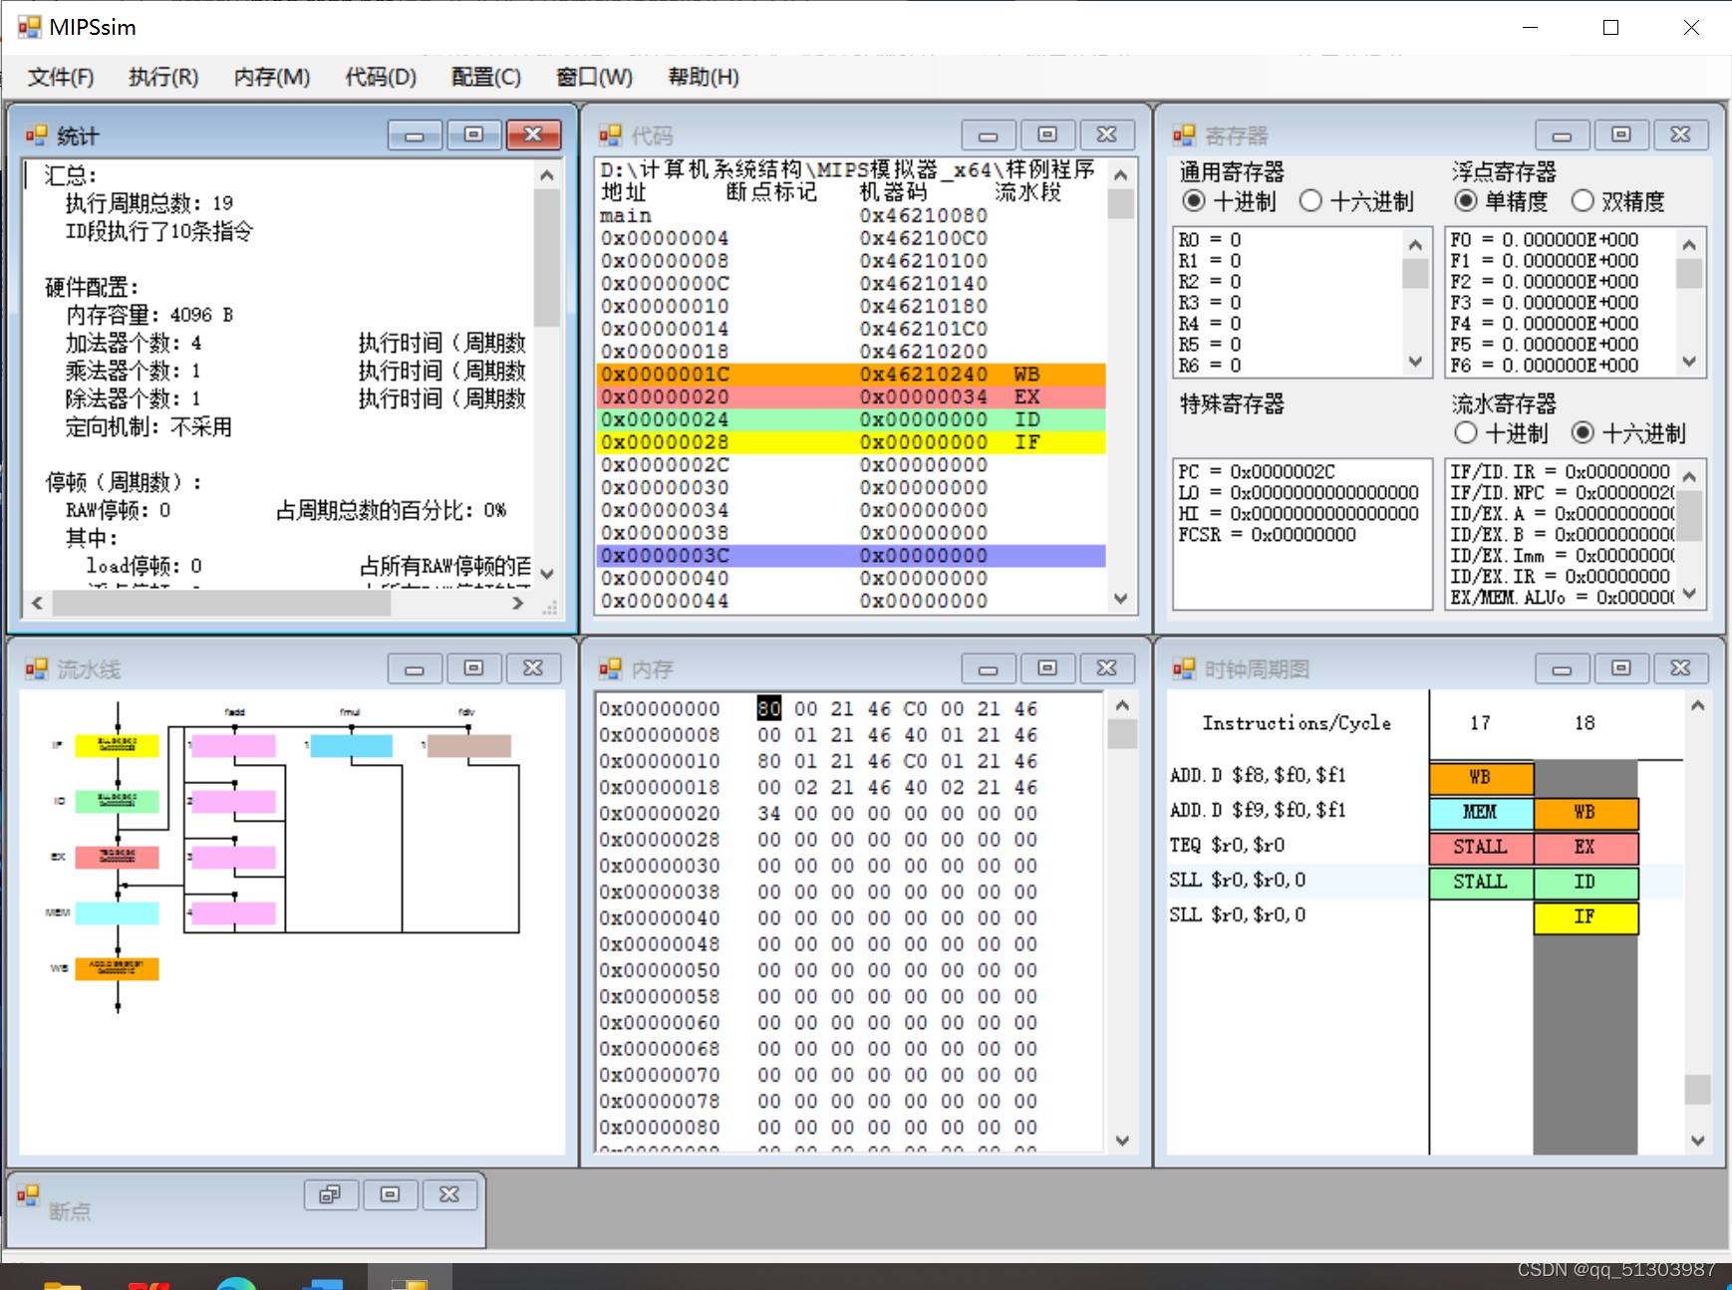
Task: Click the selected byte 80 in memory
Action: 768,708
